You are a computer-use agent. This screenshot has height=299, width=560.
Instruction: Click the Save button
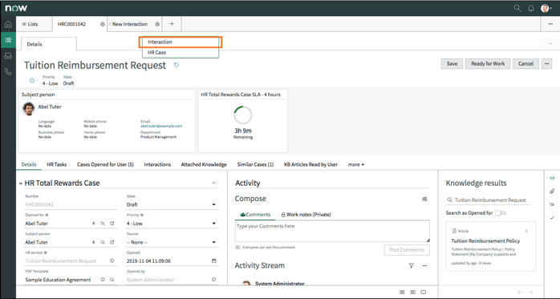pyautogui.click(x=452, y=63)
